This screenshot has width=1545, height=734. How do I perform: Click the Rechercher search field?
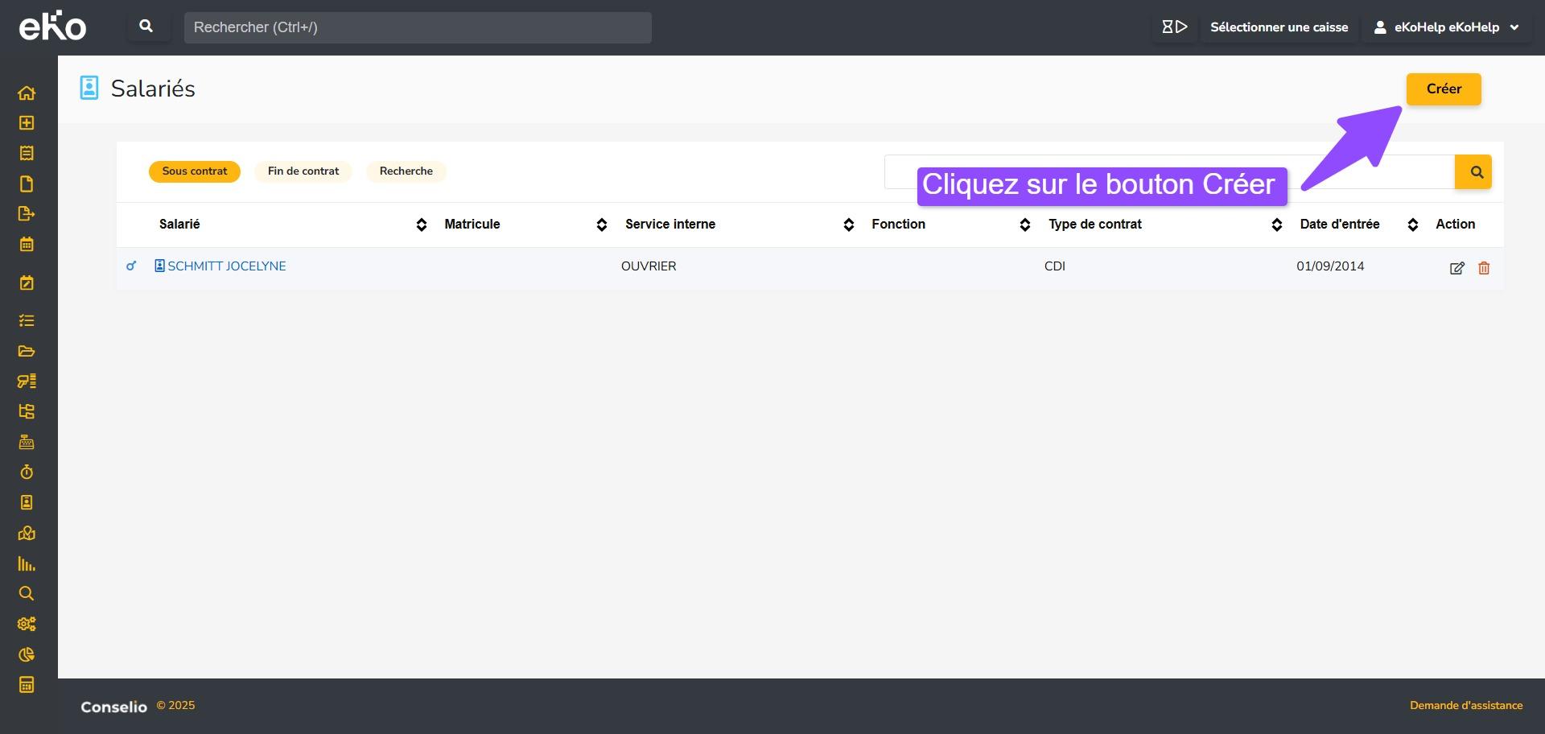[417, 27]
